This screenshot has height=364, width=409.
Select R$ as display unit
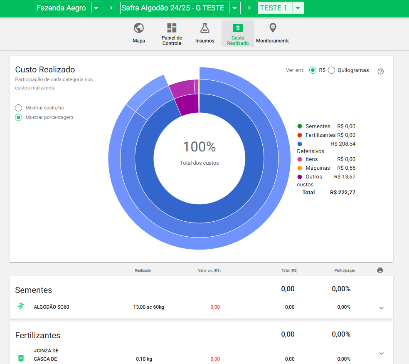click(x=313, y=70)
